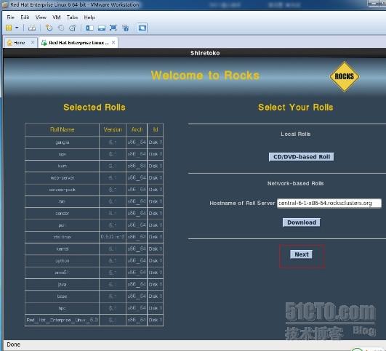The image size is (386, 351).
Task: Click the Hostname of Roll Server field
Action: pos(329,203)
